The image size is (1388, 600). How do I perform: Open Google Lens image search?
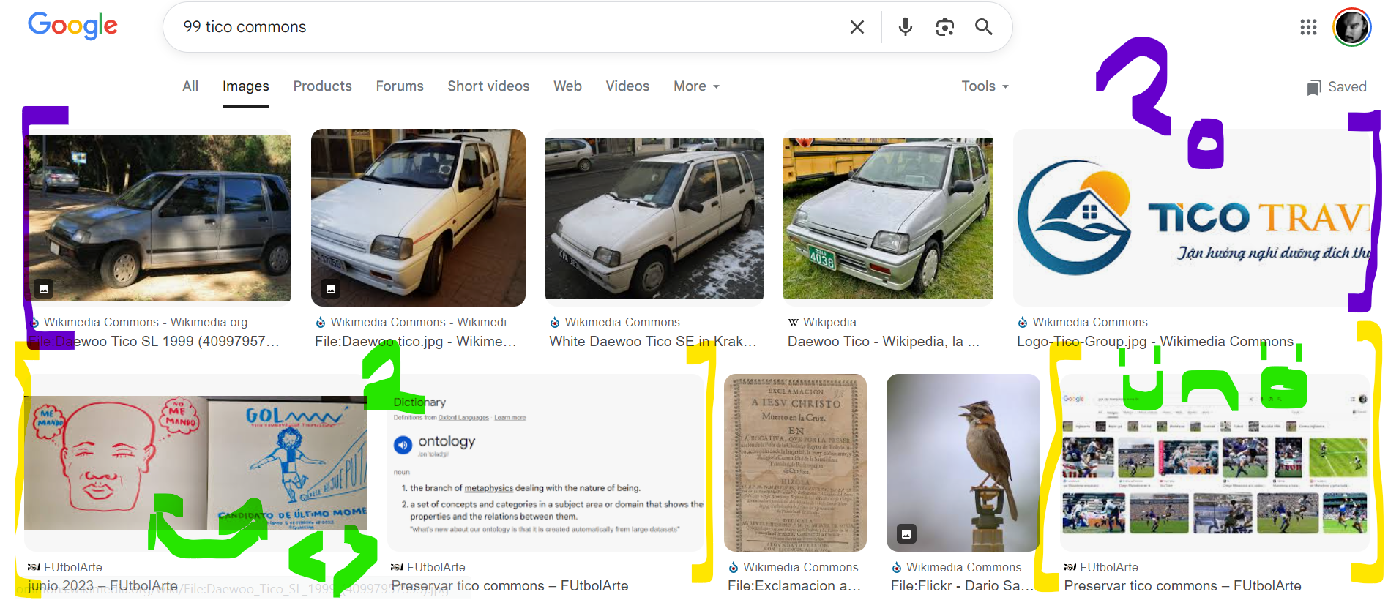click(944, 27)
